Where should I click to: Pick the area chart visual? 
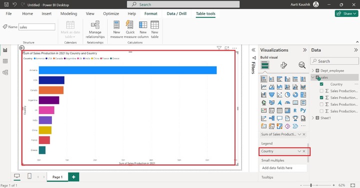(271, 87)
